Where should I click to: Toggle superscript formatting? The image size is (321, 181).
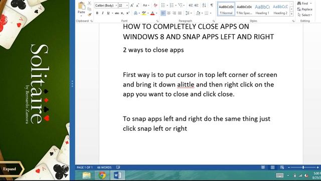tap(128, 13)
